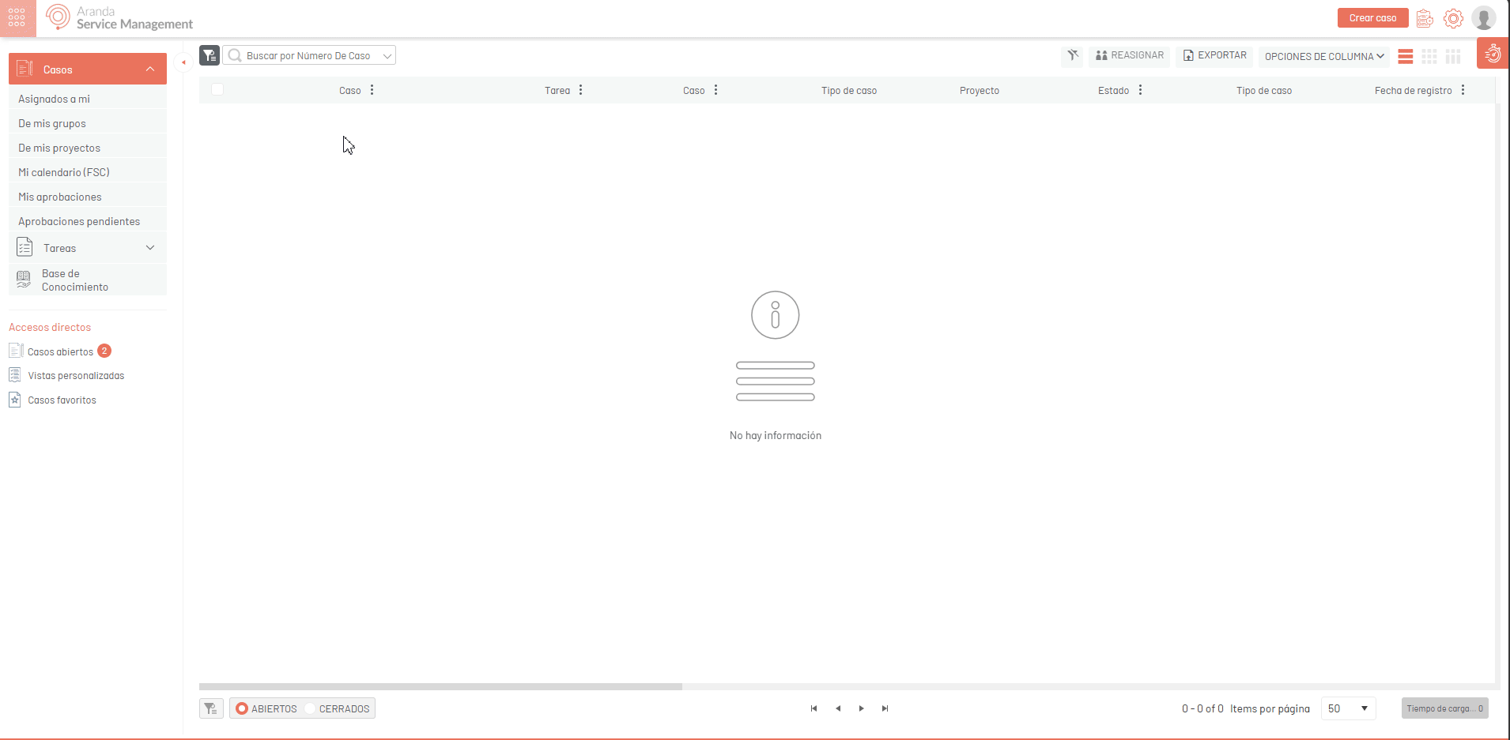Open the user profile avatar
This screenshot has height=740, width=1510.
pos(1484,18)
